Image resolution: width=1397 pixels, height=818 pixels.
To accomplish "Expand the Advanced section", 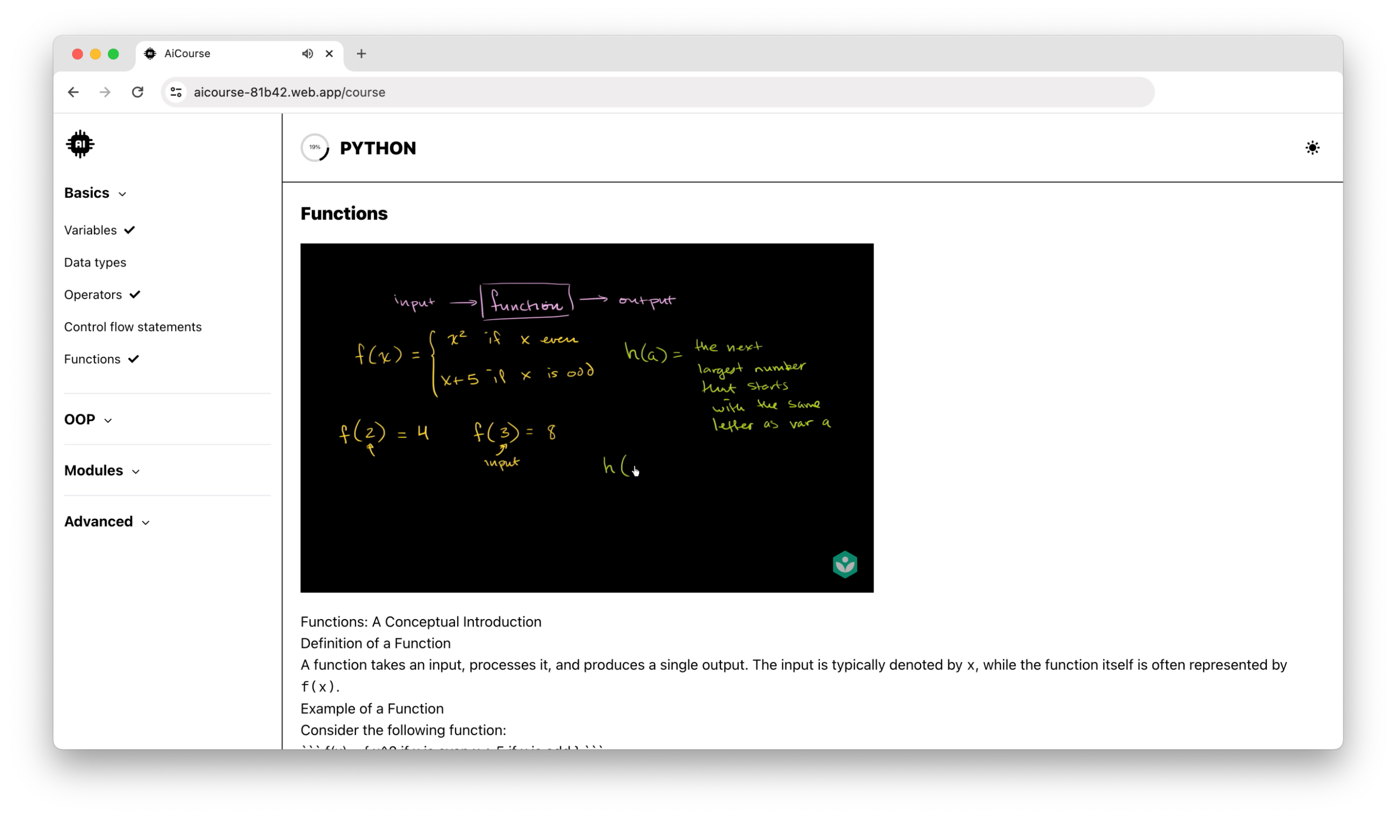I will 107,521.
